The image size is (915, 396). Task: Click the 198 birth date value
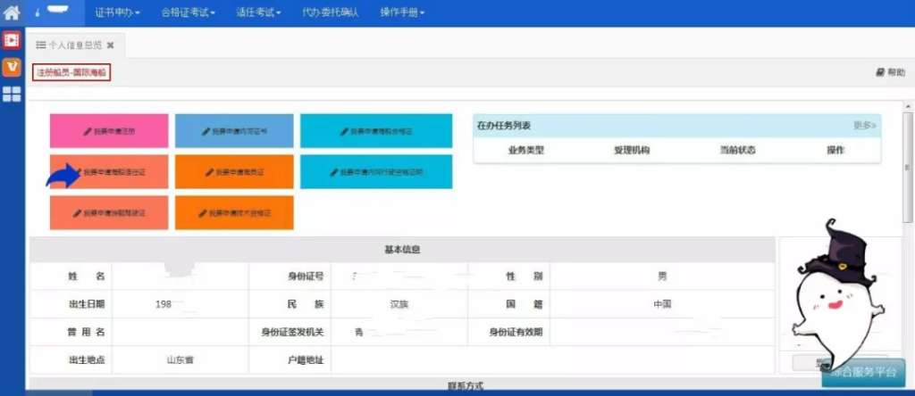click(x=164, y=304)
